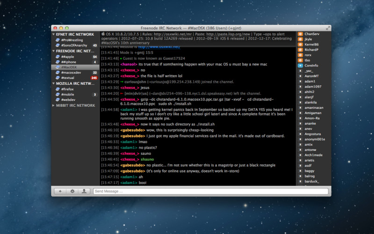374x234 pixels.
Task: Click the #macosxdev channel bubble icon
Action: tap(58, 73)
